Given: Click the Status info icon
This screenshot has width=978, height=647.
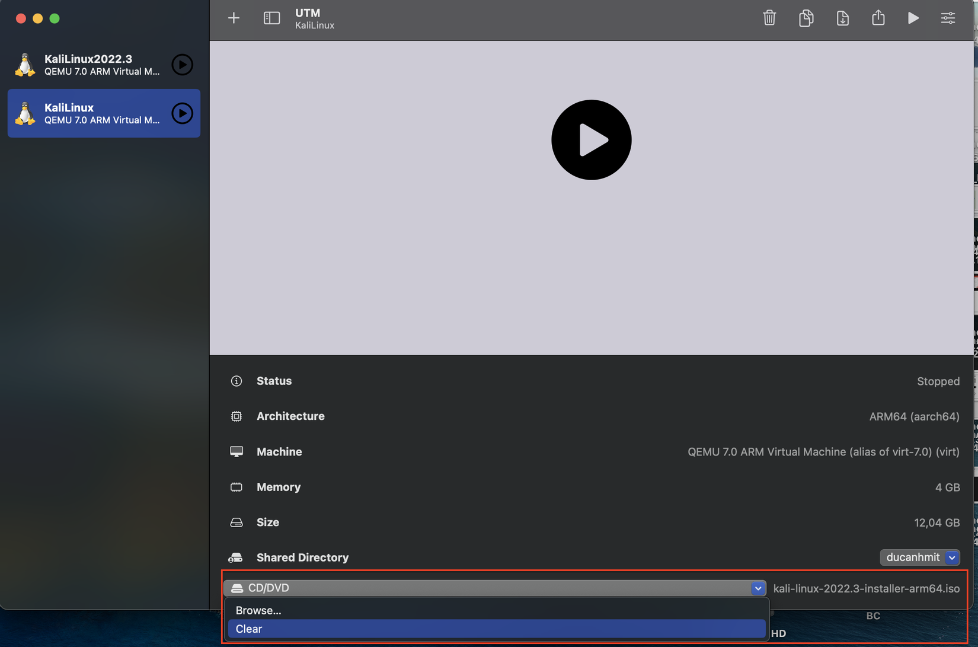Looking at the screenshot, I should point(236,381).
